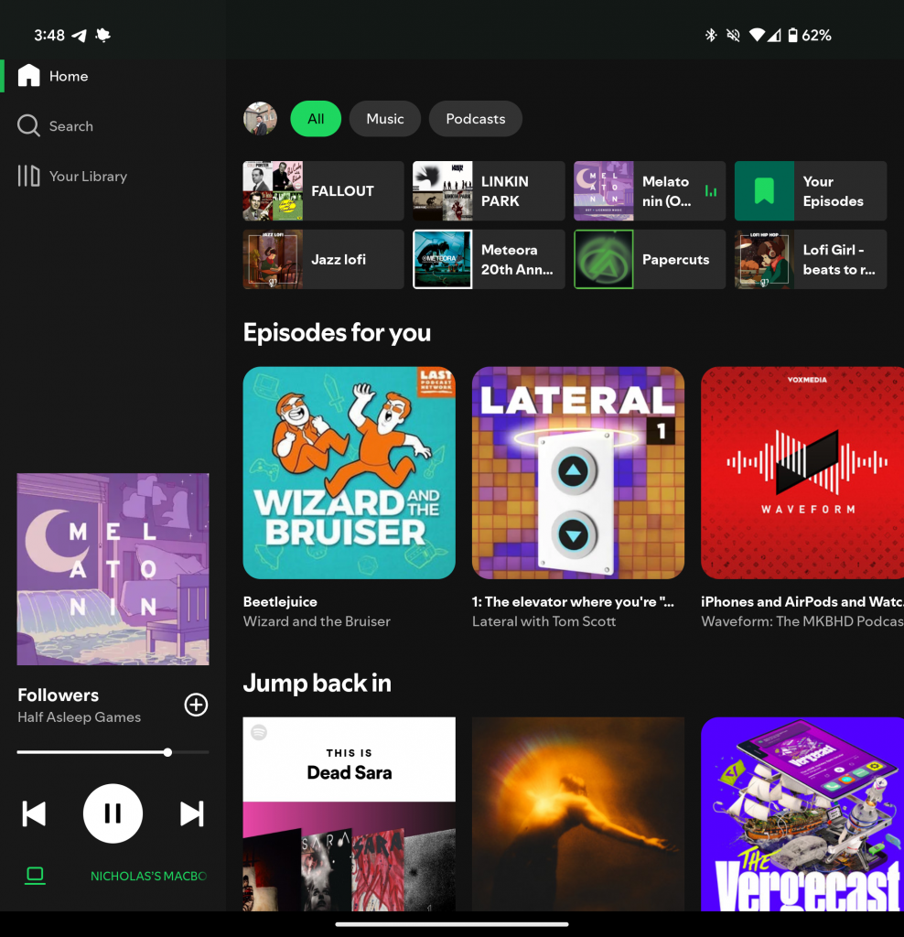
Task: Pause the current song
Action: [x=113, y=813]
